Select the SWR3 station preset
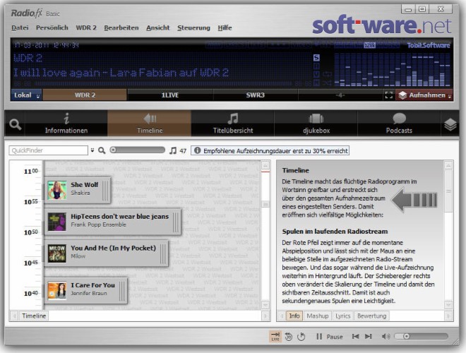The width and height of the screenshot is (466, 353). [x=255, y=95]
